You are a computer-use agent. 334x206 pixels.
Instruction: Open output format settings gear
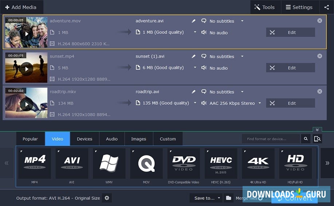pyautogui.click(x=107, y=198)
